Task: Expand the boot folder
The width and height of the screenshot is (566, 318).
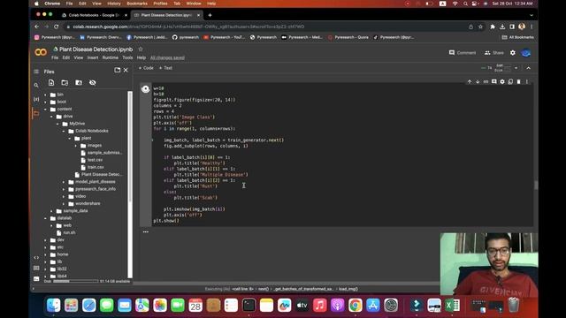Action: pos(45,102)
